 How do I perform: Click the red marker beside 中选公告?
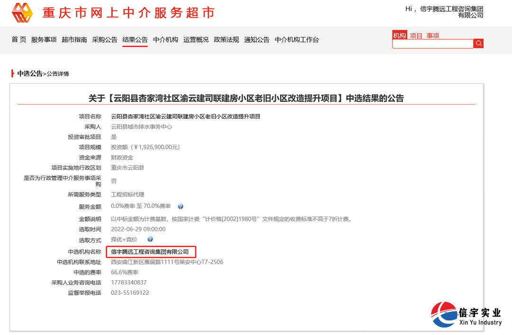click(x=12, y=73)
